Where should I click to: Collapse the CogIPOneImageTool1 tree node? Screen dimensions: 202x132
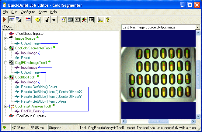tap(5, 63)
